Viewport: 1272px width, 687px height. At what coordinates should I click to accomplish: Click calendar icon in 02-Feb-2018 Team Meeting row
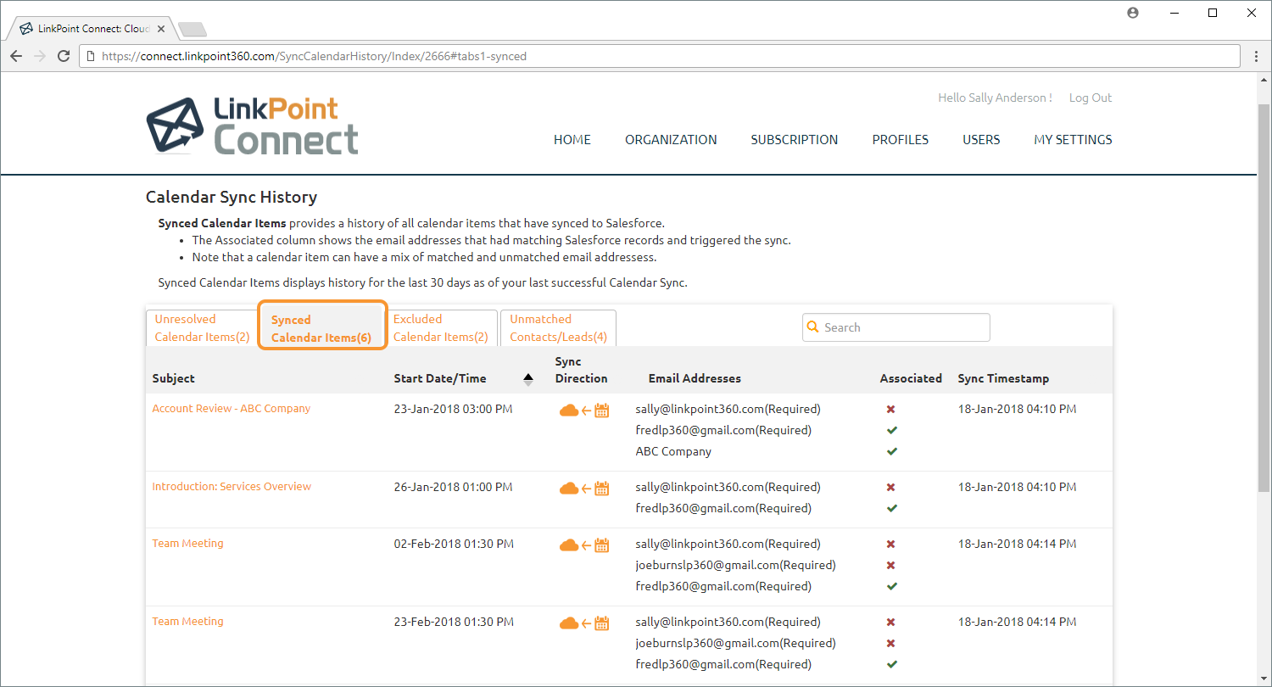[x=602, y=545]
